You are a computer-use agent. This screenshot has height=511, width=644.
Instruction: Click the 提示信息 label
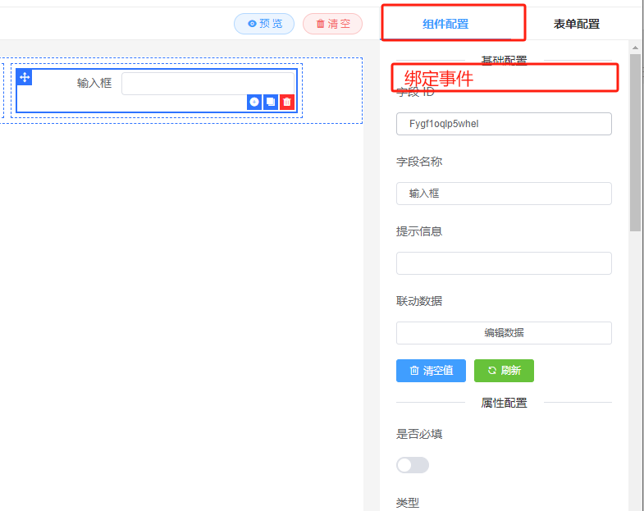[x=419, y=231]
